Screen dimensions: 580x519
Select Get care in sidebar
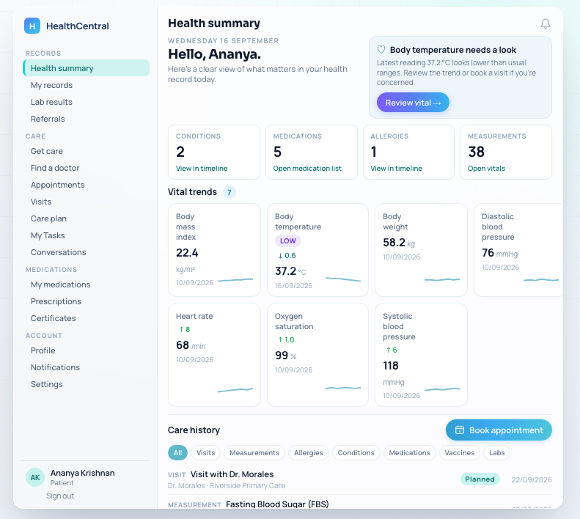[87, 151]
